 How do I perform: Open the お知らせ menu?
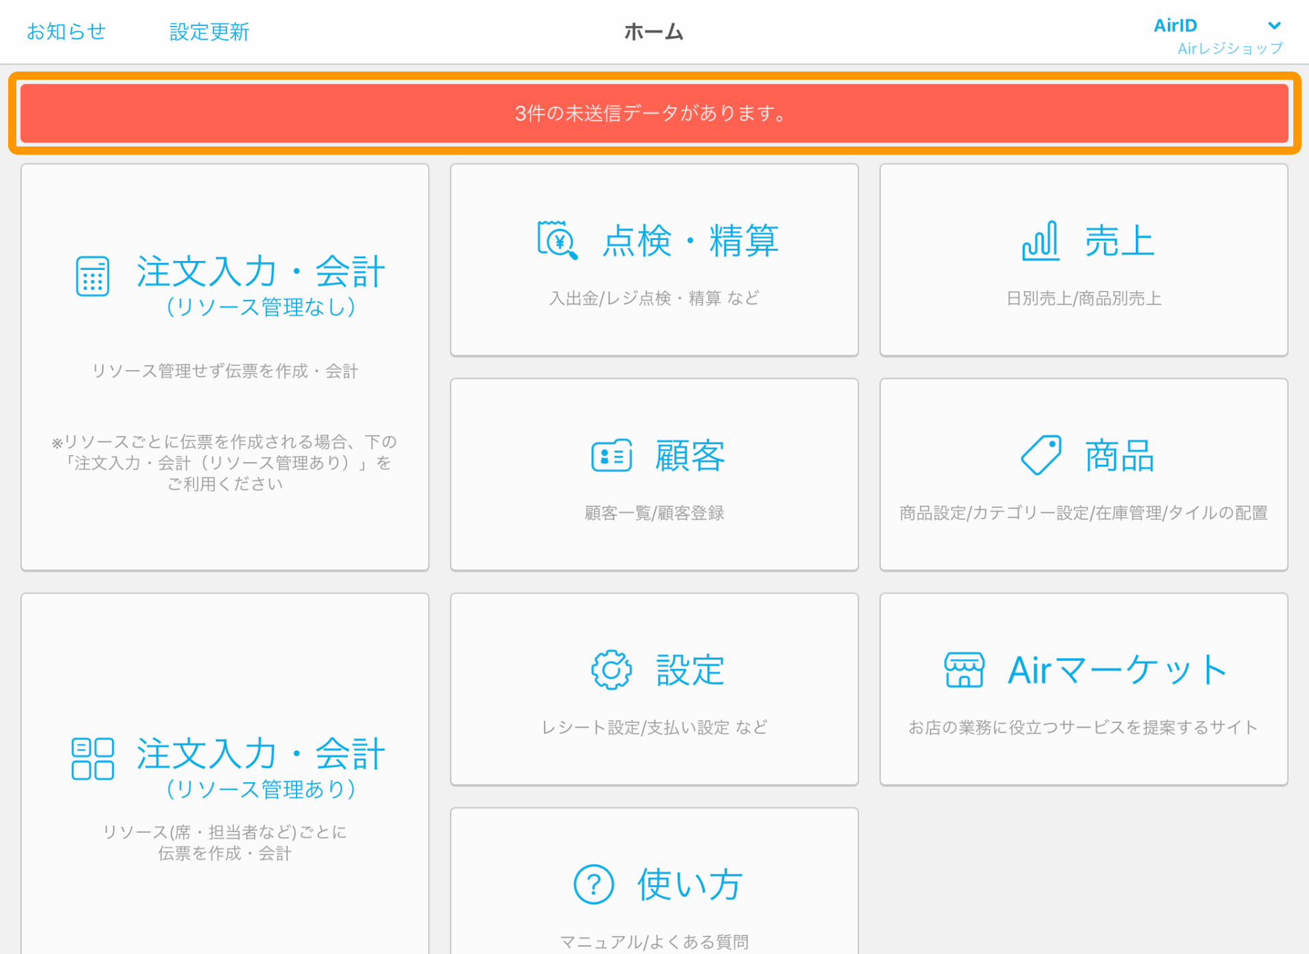(65, 31)
